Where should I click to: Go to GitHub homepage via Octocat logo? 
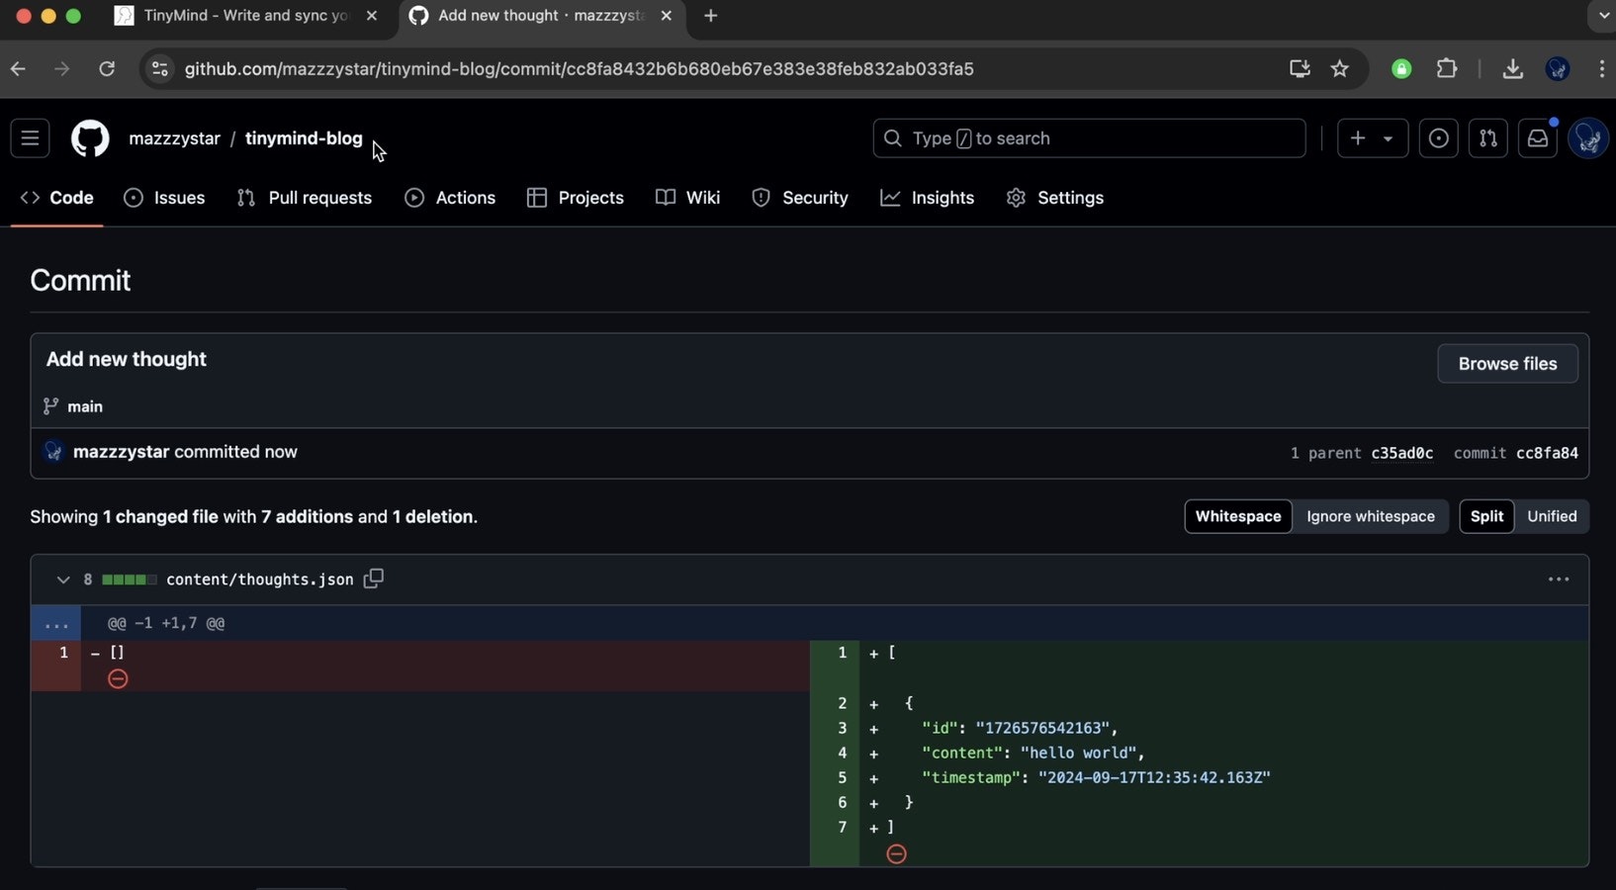pos(90,138)
